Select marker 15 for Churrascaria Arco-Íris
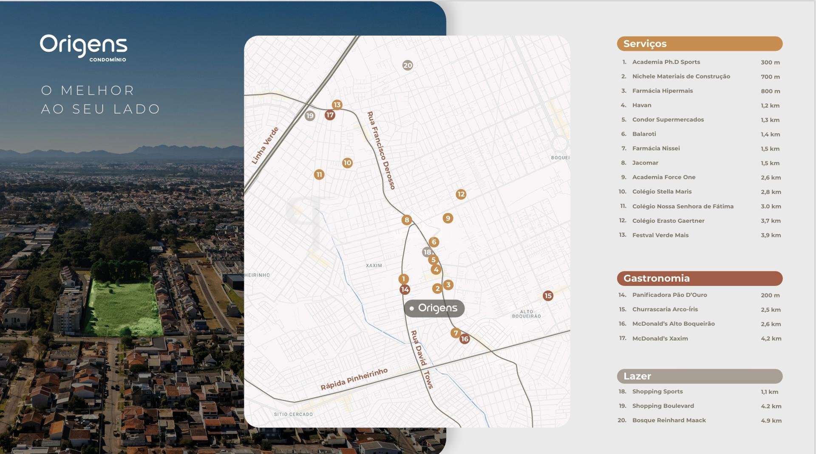The width and height of the screenshot is (816, 454). click(548, 296)
